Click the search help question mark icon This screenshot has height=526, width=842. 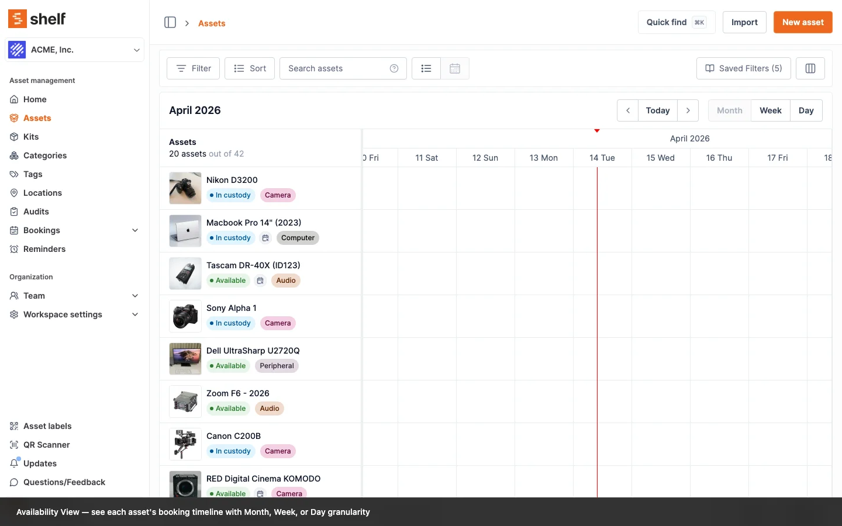(394, 68)
